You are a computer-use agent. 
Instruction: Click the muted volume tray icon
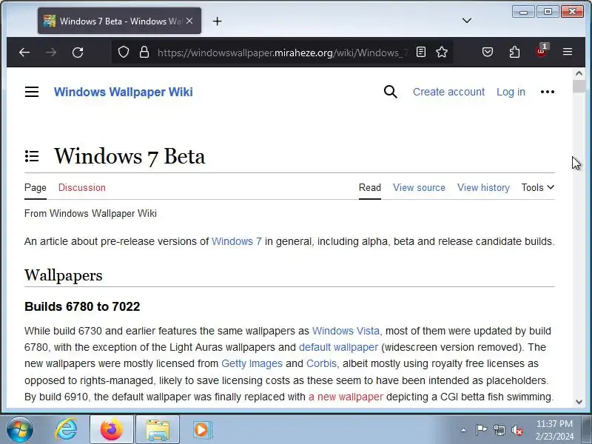(x=517, y=430)
